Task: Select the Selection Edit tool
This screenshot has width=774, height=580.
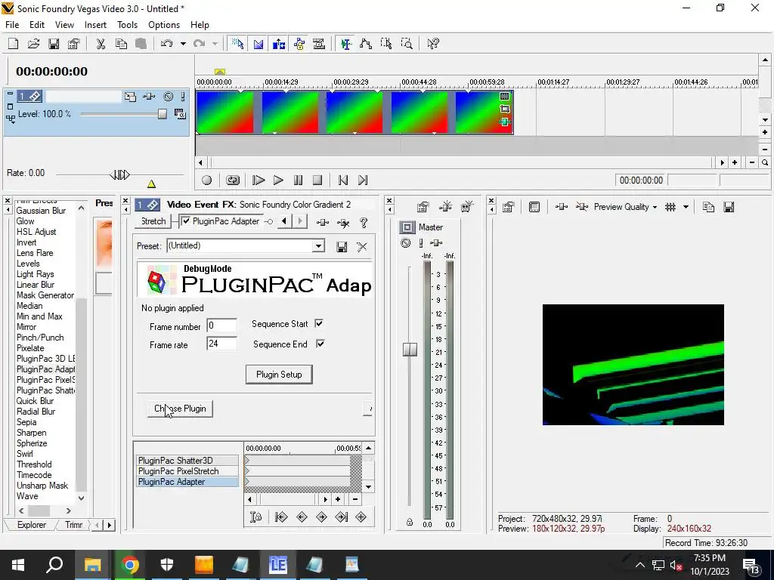Action: click(x=386, y=44)
